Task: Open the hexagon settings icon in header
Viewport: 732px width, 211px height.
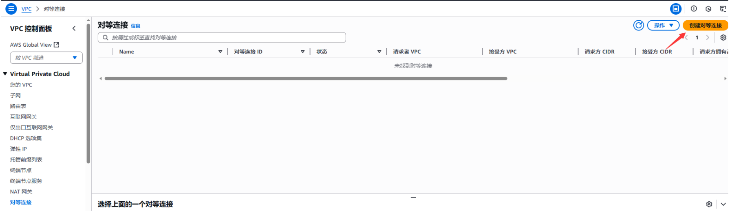Action: (x=708, y=9)
